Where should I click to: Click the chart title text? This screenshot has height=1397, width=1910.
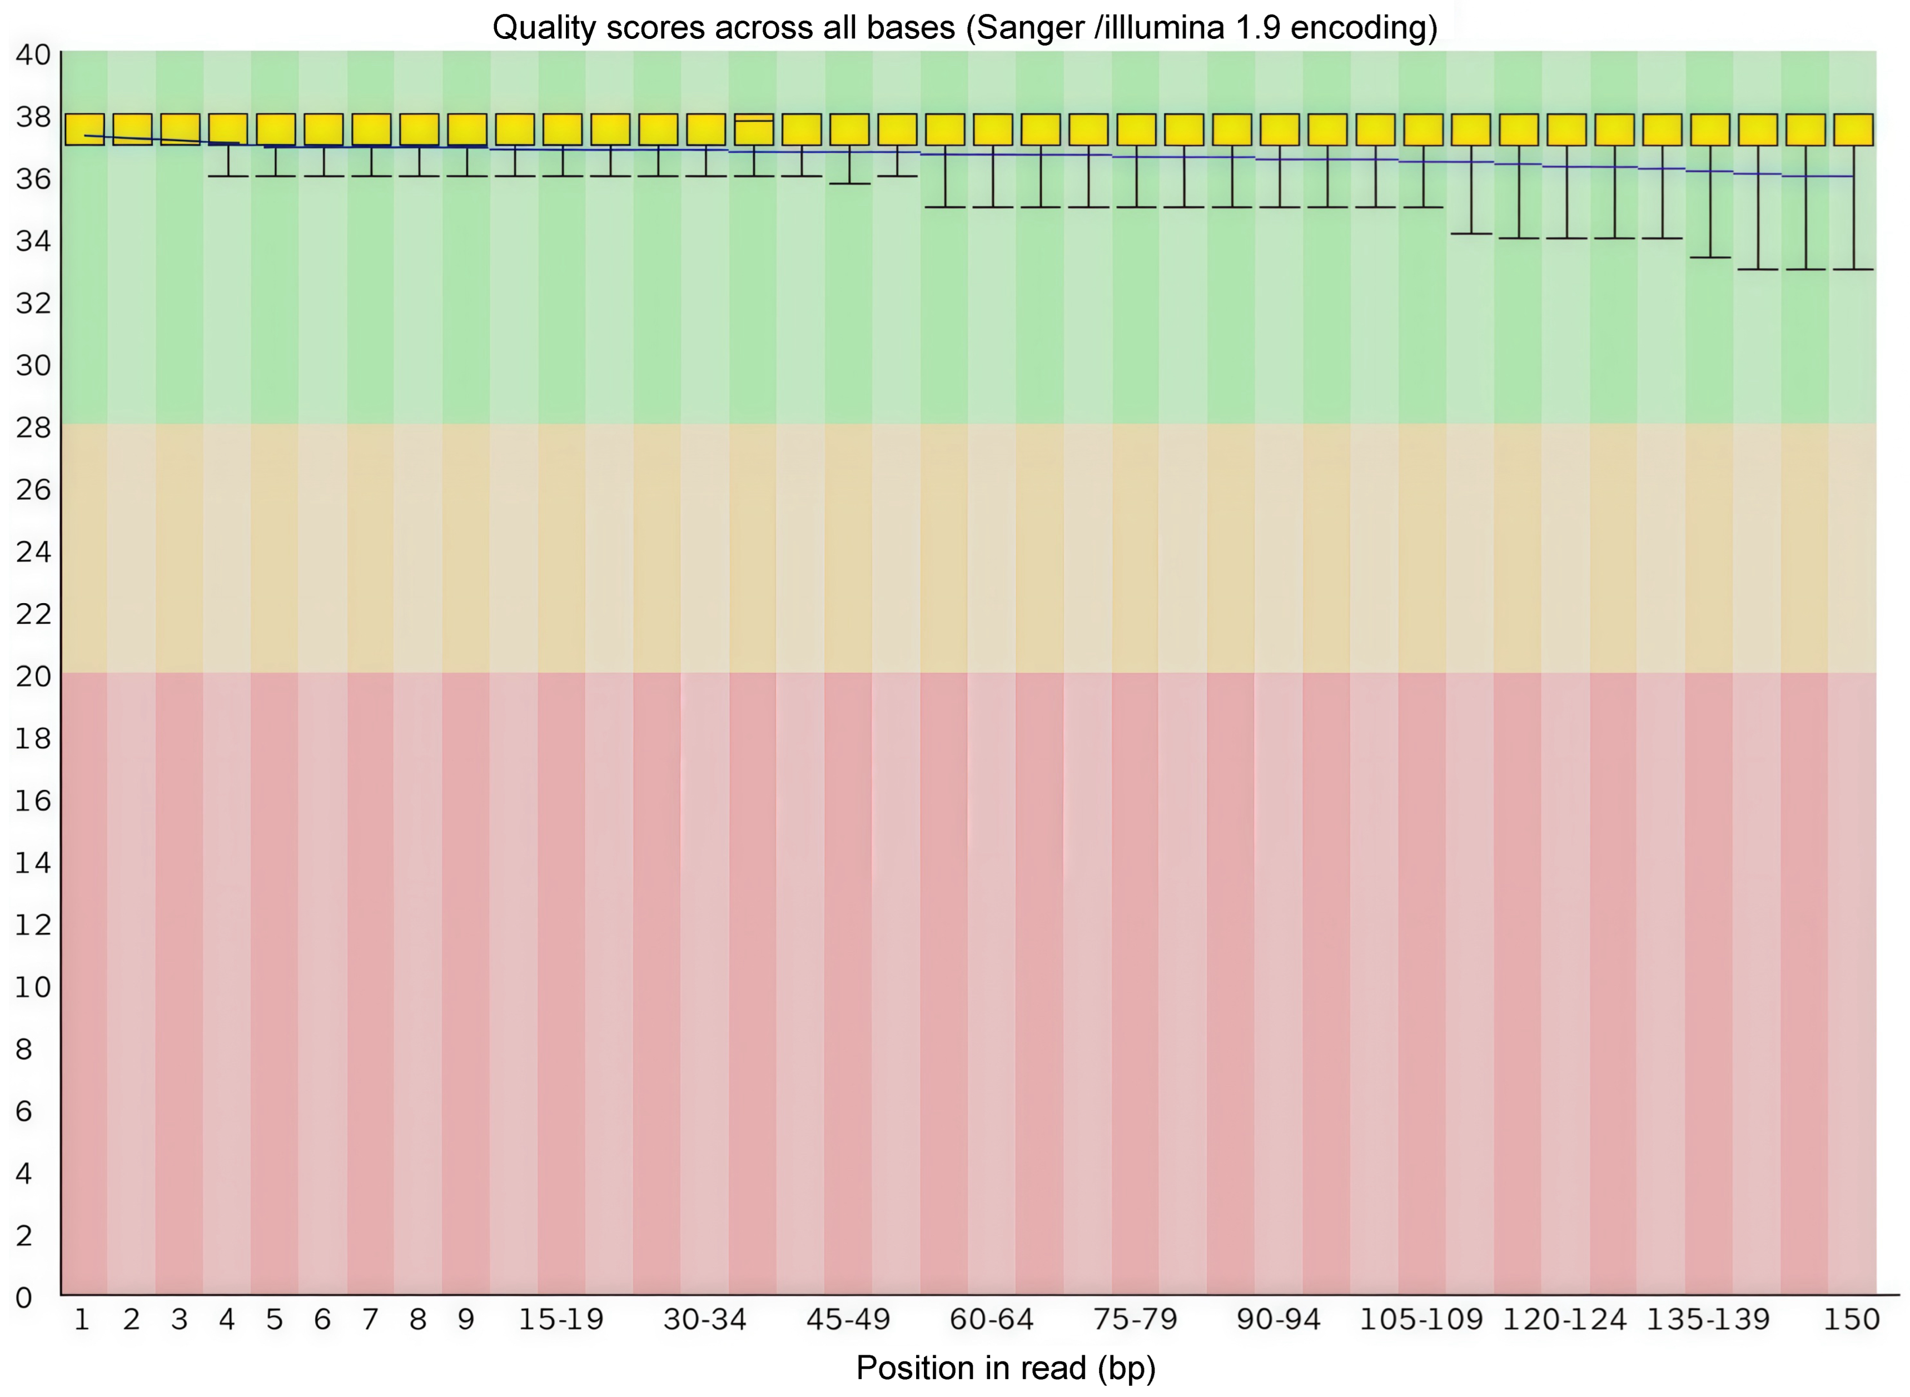click(x=964, y=27)
